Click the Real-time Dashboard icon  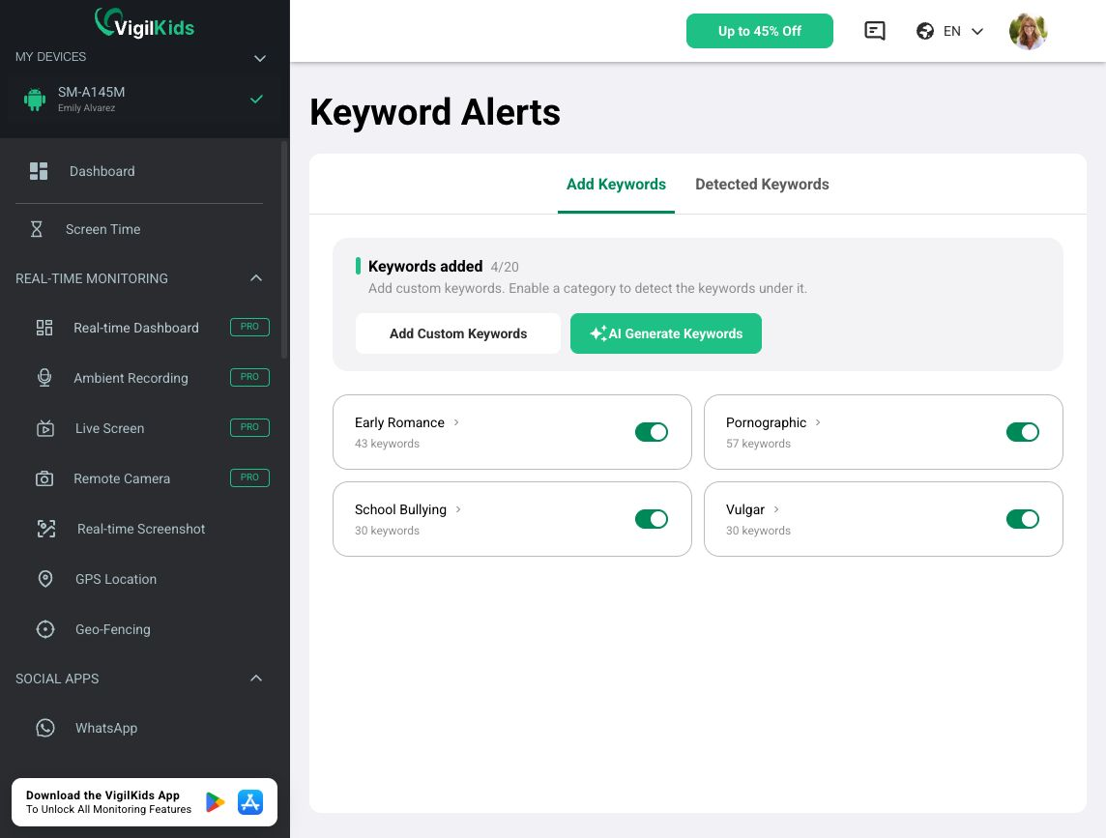(44, 328)
